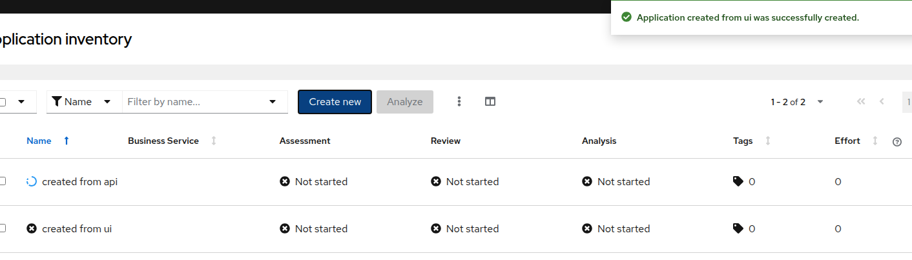Toggle the bulk select checkbox
912x260 pixels.
pos(3,102)
